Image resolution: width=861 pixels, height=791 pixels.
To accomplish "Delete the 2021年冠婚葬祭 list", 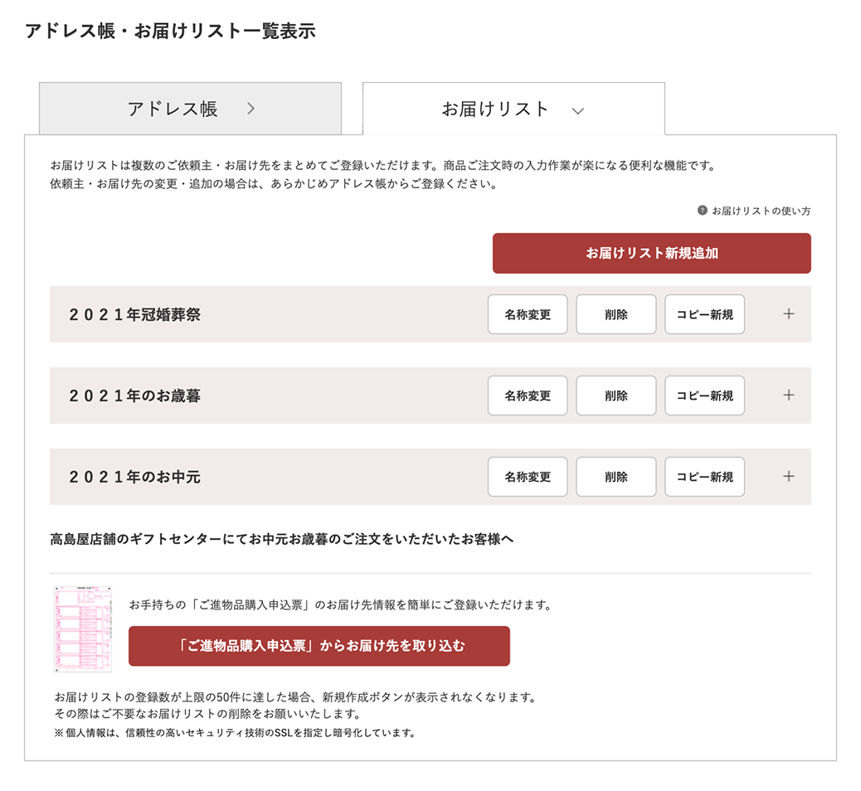I will click(615, 314).
